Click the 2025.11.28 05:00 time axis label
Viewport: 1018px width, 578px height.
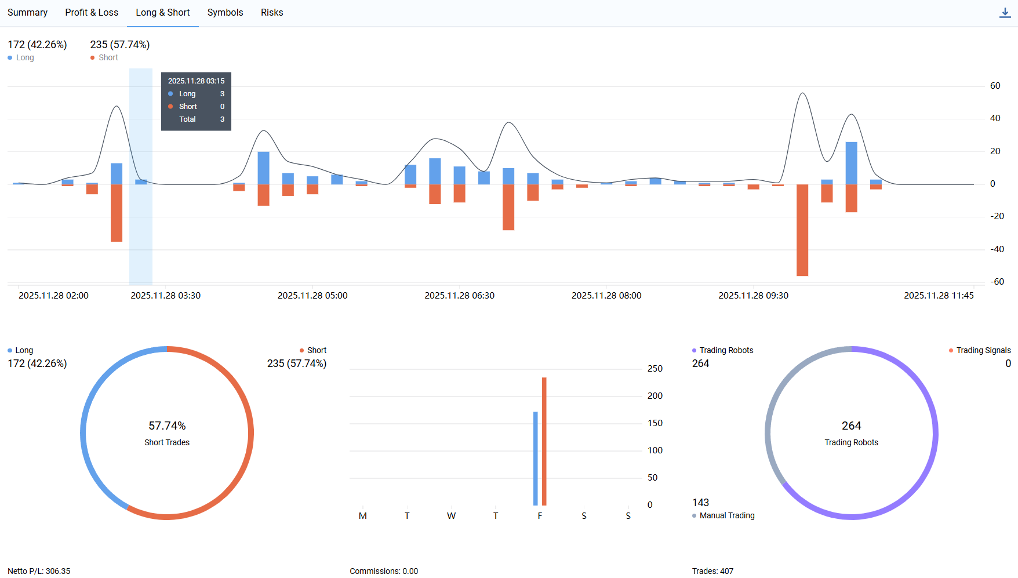click(x=312, y=296)
